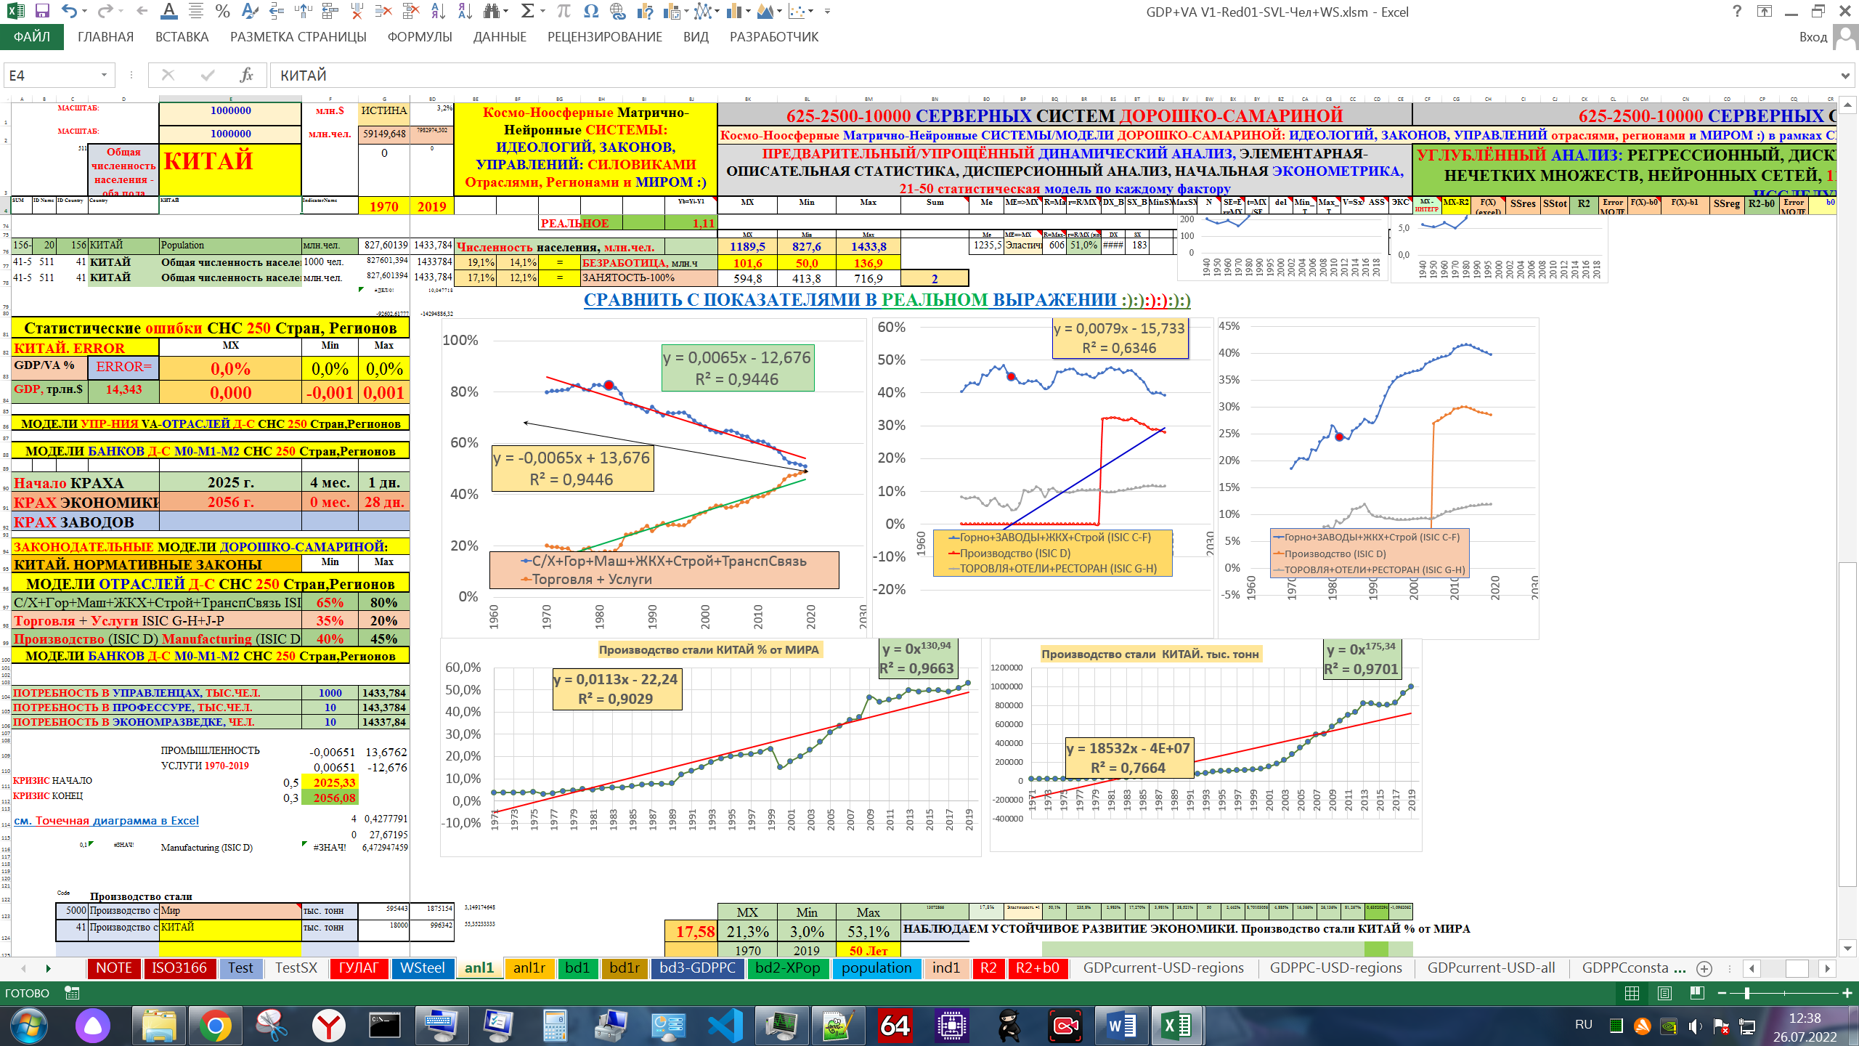Switch to Page Layout view mode
The height and width of the screenshot is (1046, 1859).
[1664, 993]
